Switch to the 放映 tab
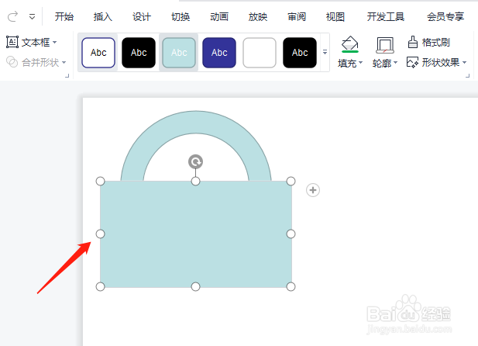 258,17
